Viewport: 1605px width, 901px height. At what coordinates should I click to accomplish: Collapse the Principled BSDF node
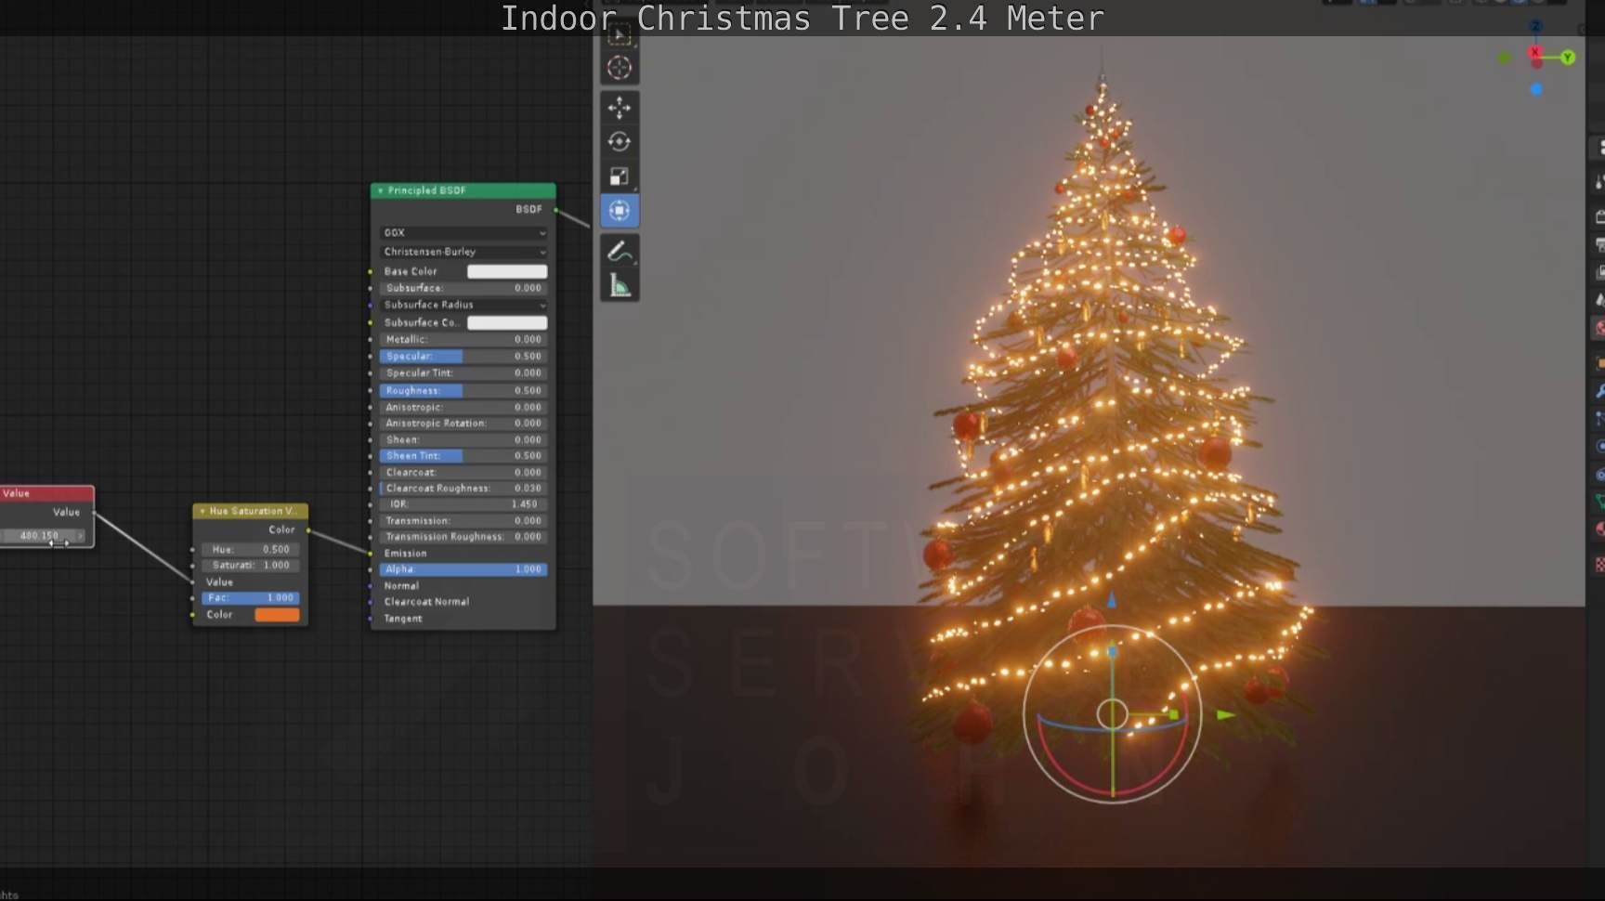point(380,190)
